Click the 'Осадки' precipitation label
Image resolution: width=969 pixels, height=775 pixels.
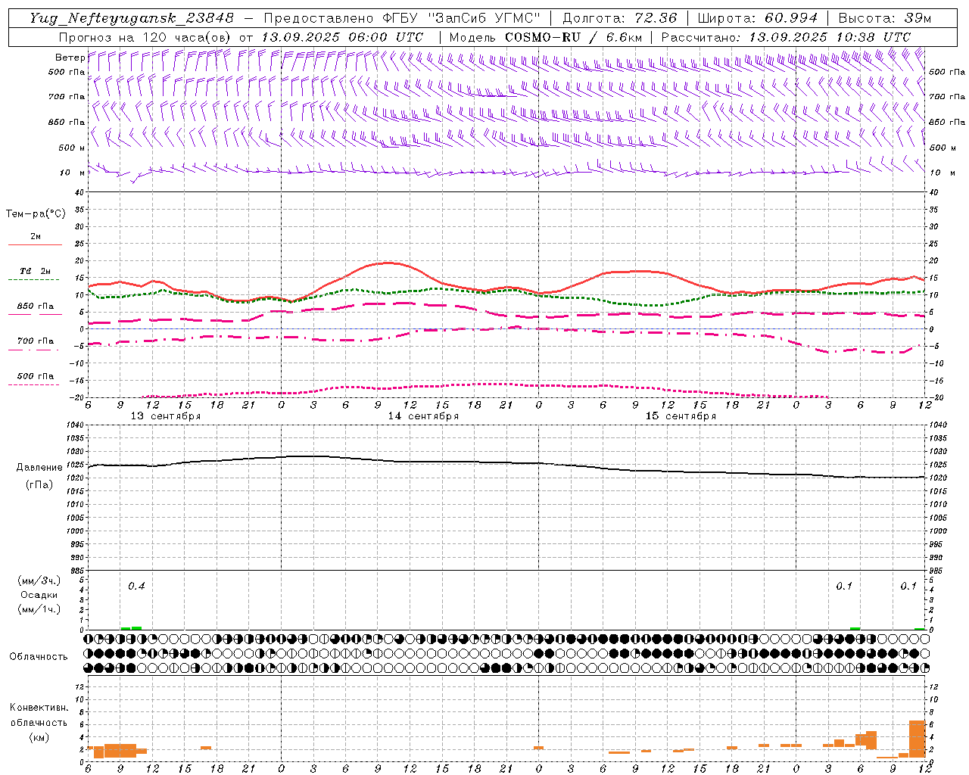coord(39,595)
